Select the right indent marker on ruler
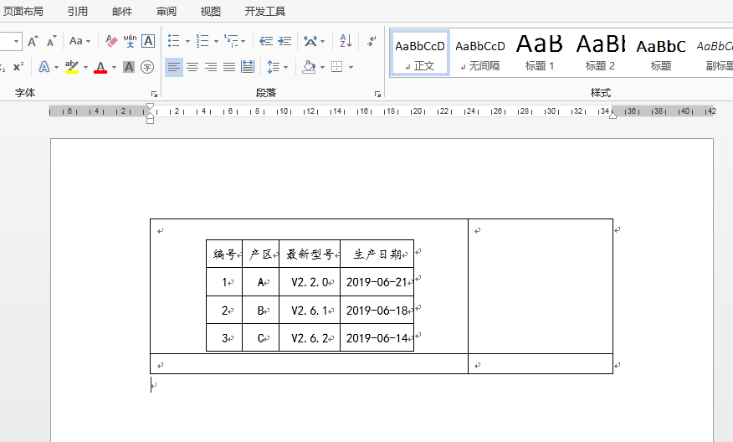 (x=613, y=115)
